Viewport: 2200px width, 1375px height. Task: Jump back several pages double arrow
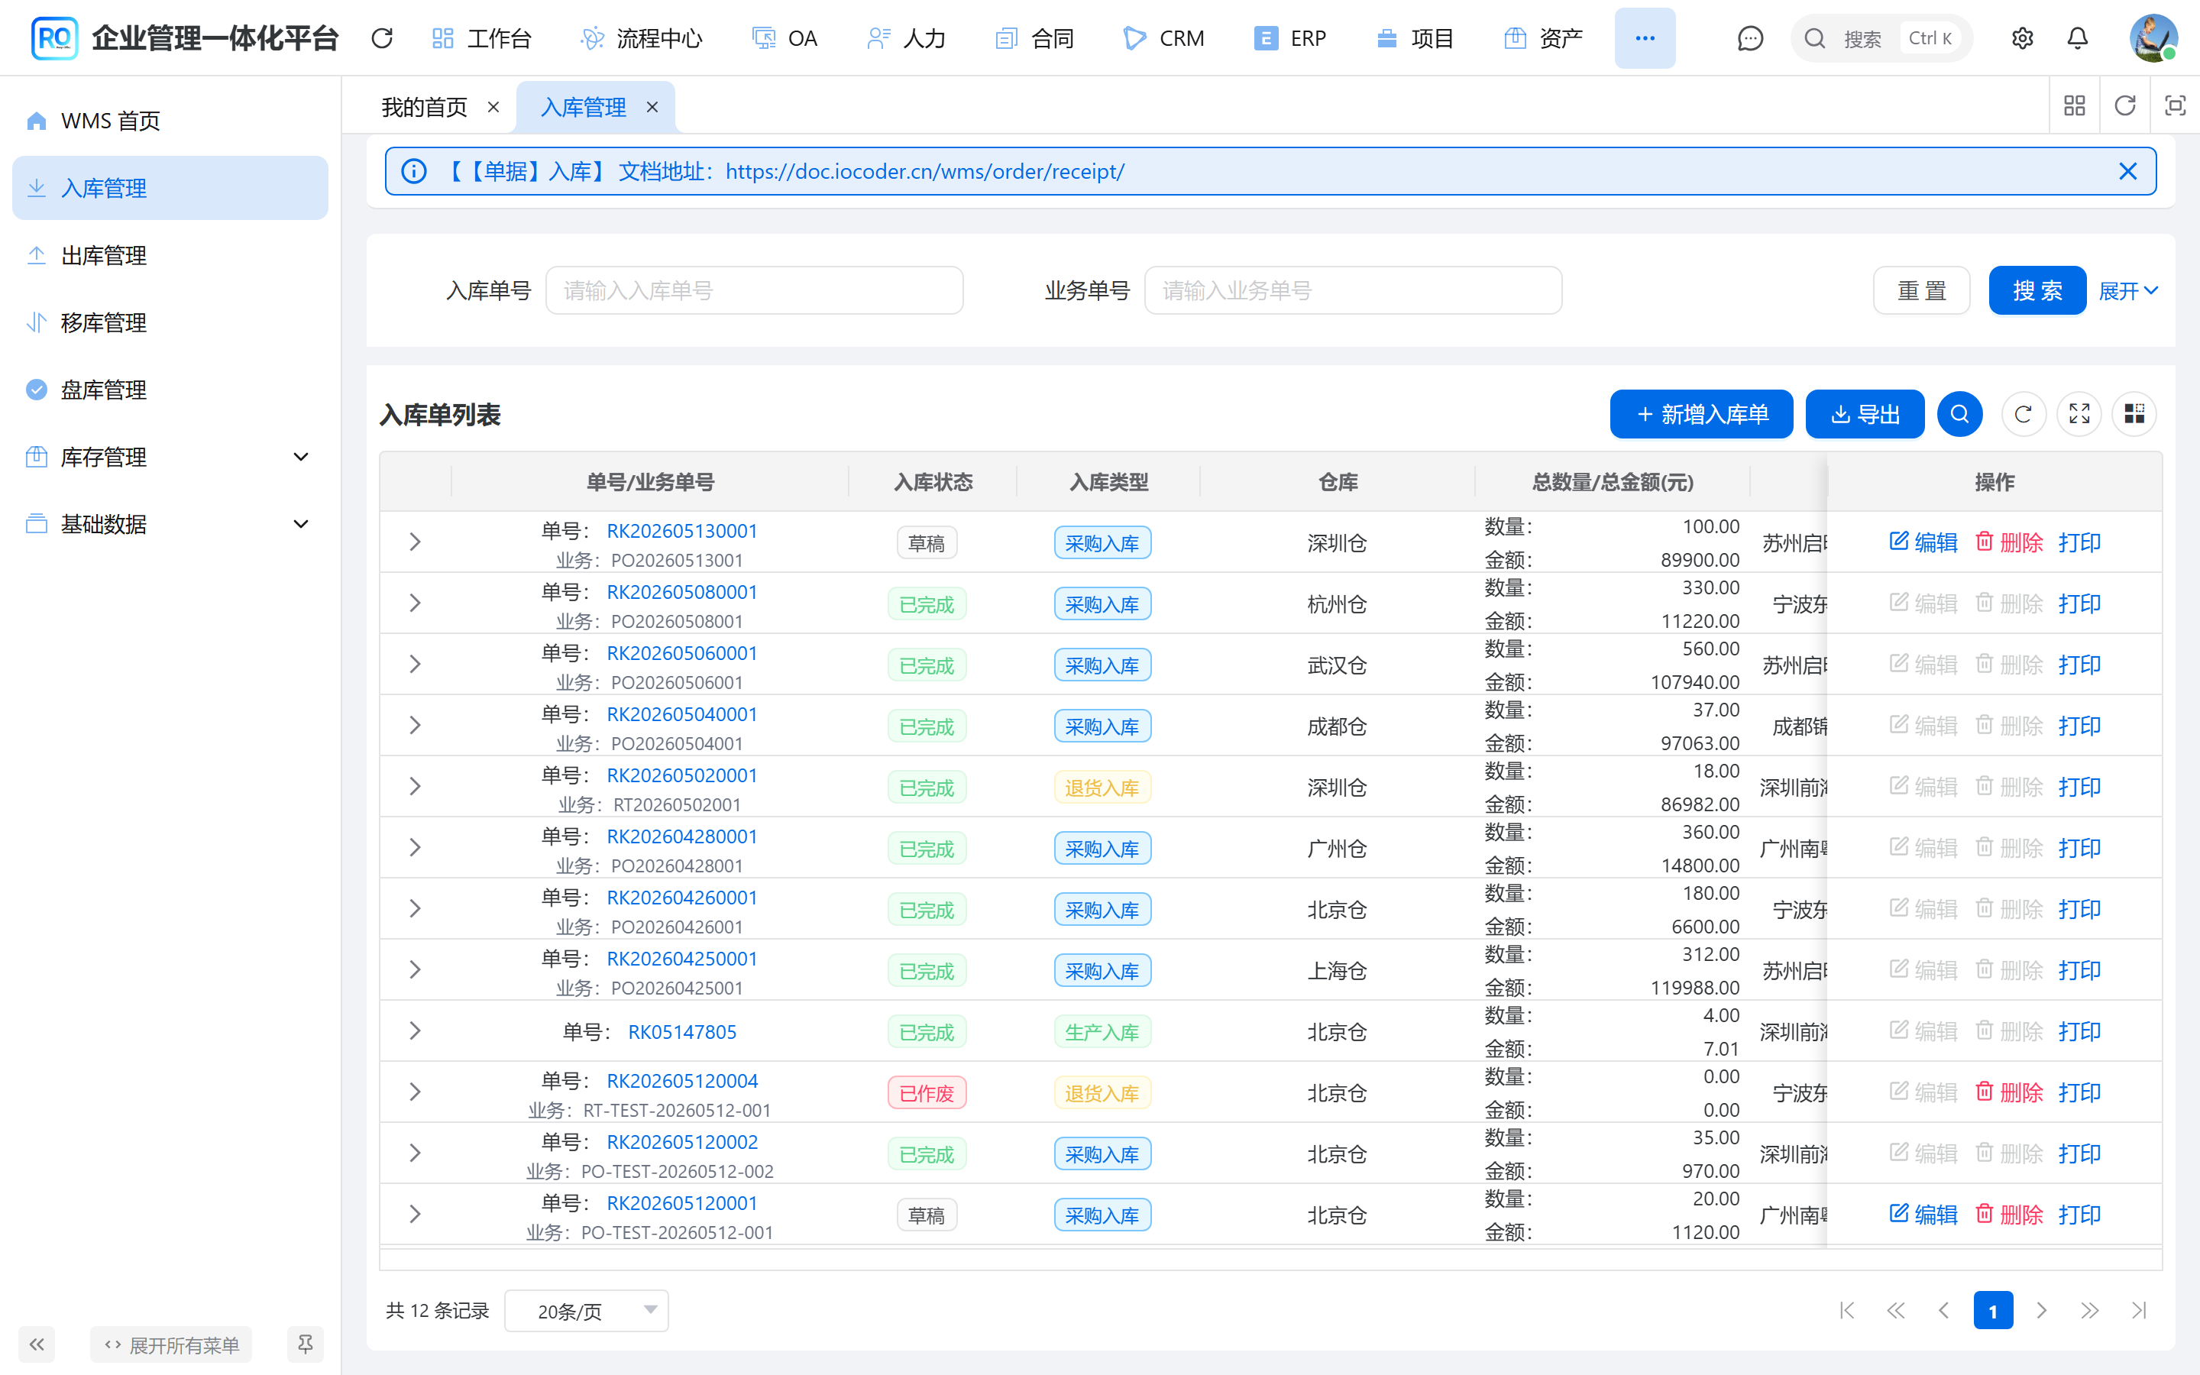pyautogui.click(x=1895, y=1310)
